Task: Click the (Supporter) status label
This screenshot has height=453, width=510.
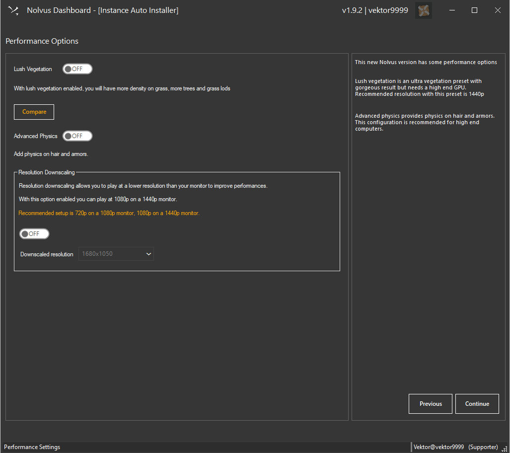Action: (483, 447)
